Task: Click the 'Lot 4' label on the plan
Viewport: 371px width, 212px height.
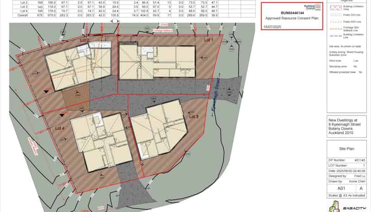Action: pyautogui.click(x=60, y=128)
